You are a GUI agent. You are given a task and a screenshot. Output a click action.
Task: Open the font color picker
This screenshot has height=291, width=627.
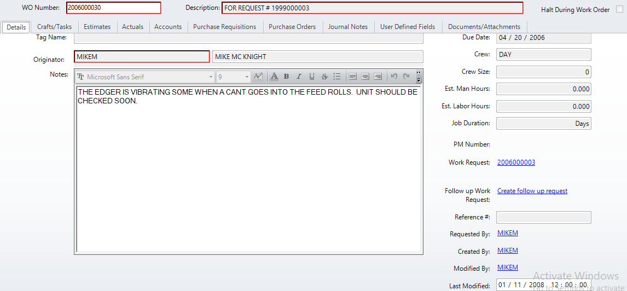pyautogui.click(x=274, y=77)
